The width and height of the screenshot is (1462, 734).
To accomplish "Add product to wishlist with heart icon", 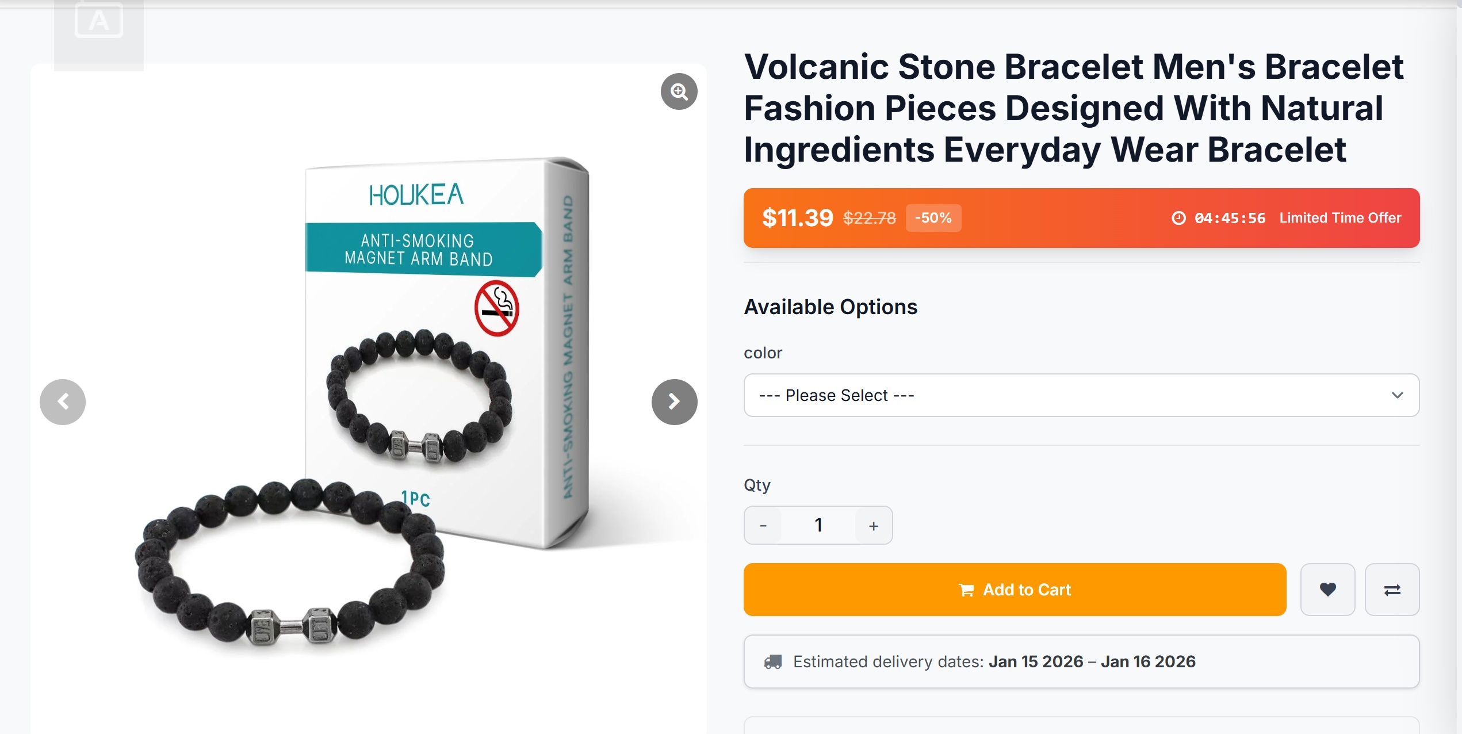I will [x=1327, y=590].
